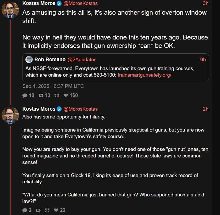This screenshot has width=220, height=215.
Task: Click the 3h time link on first post
Action: [206, 3]
